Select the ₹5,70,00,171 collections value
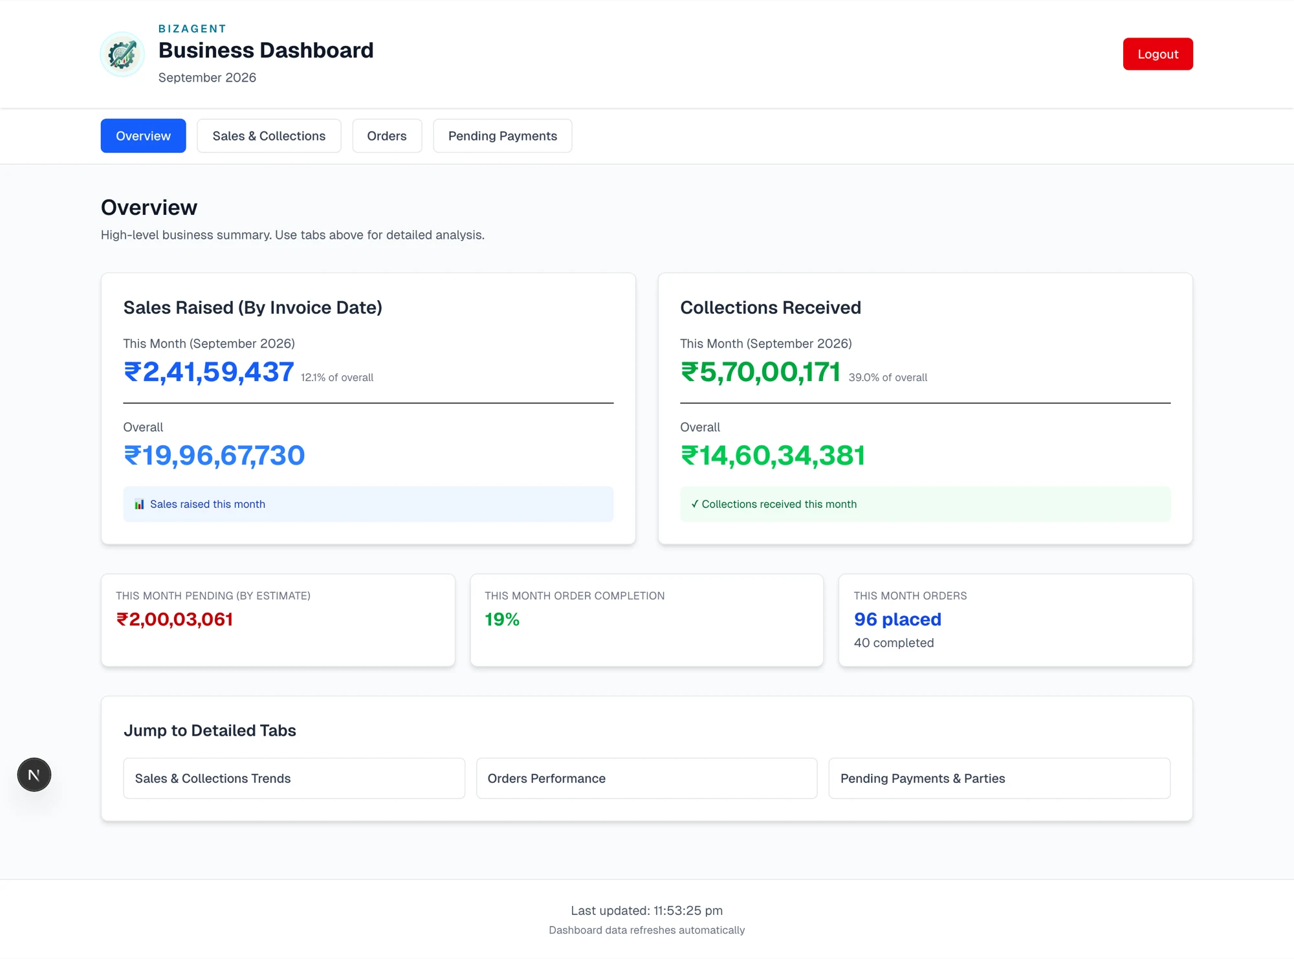This screenshot has width=1294, height=959. pyautogui.click(x=760, y=372)
